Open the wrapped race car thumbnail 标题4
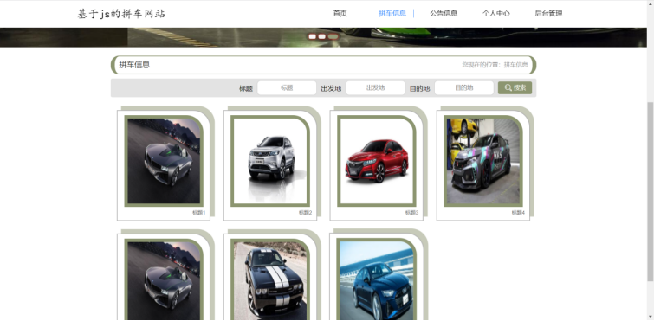 (x=483, y=161)
